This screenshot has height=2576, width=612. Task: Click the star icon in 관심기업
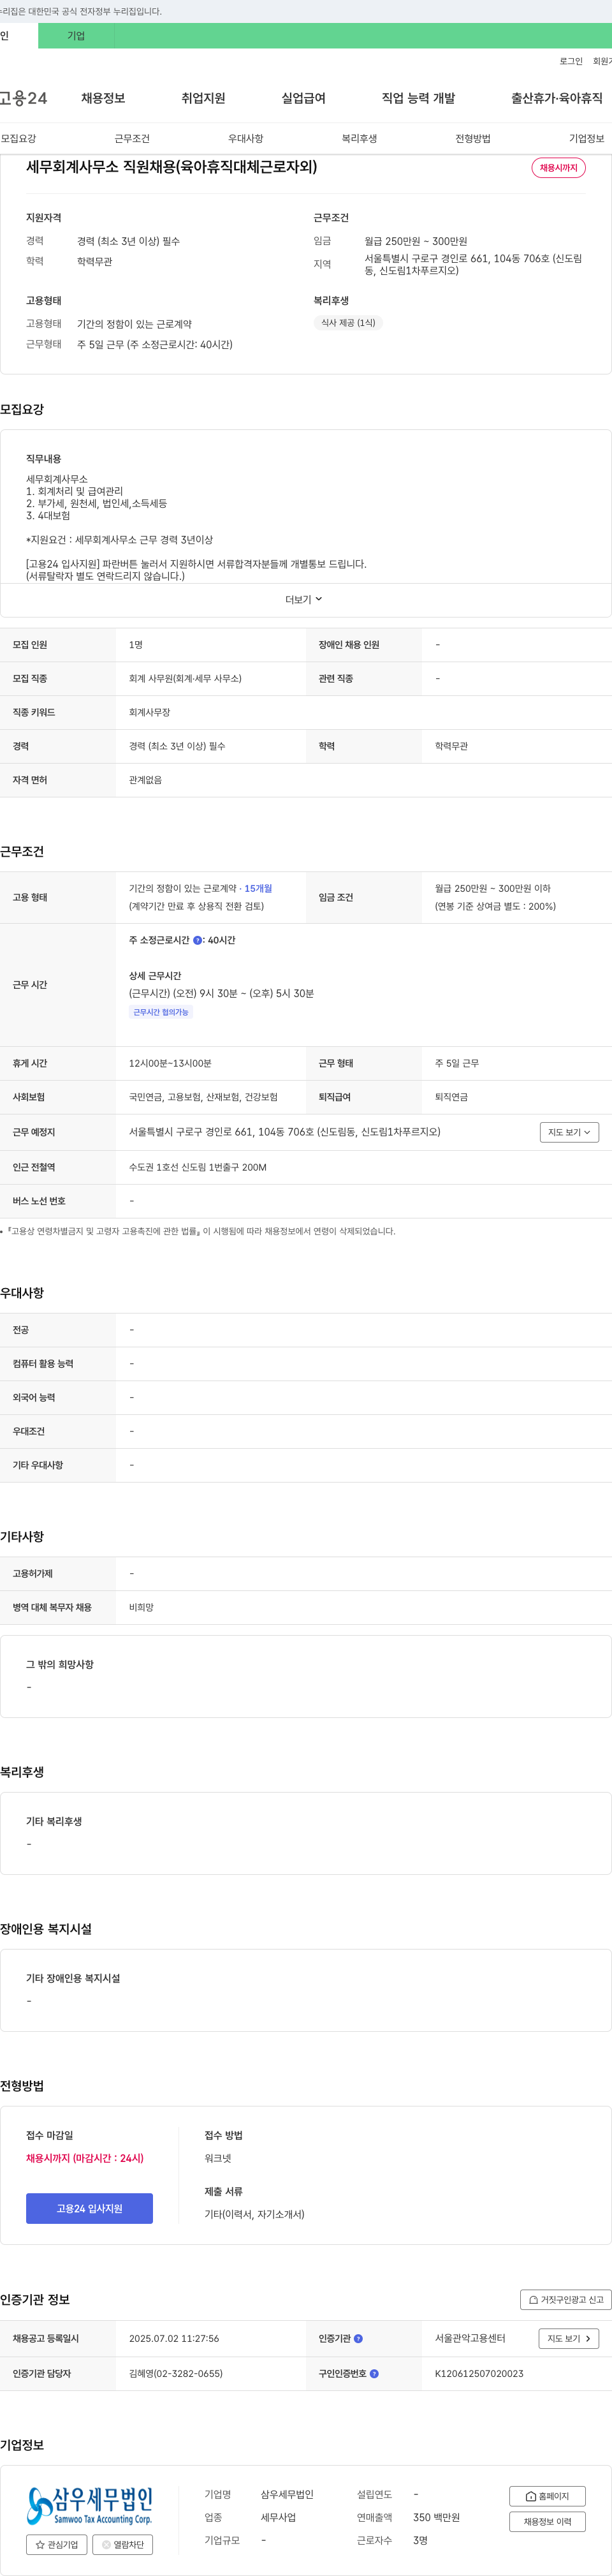click(x=40, y=2544)
